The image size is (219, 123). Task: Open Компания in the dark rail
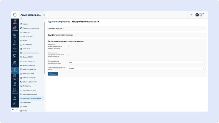pyautogui.click(x=15, y=49)
